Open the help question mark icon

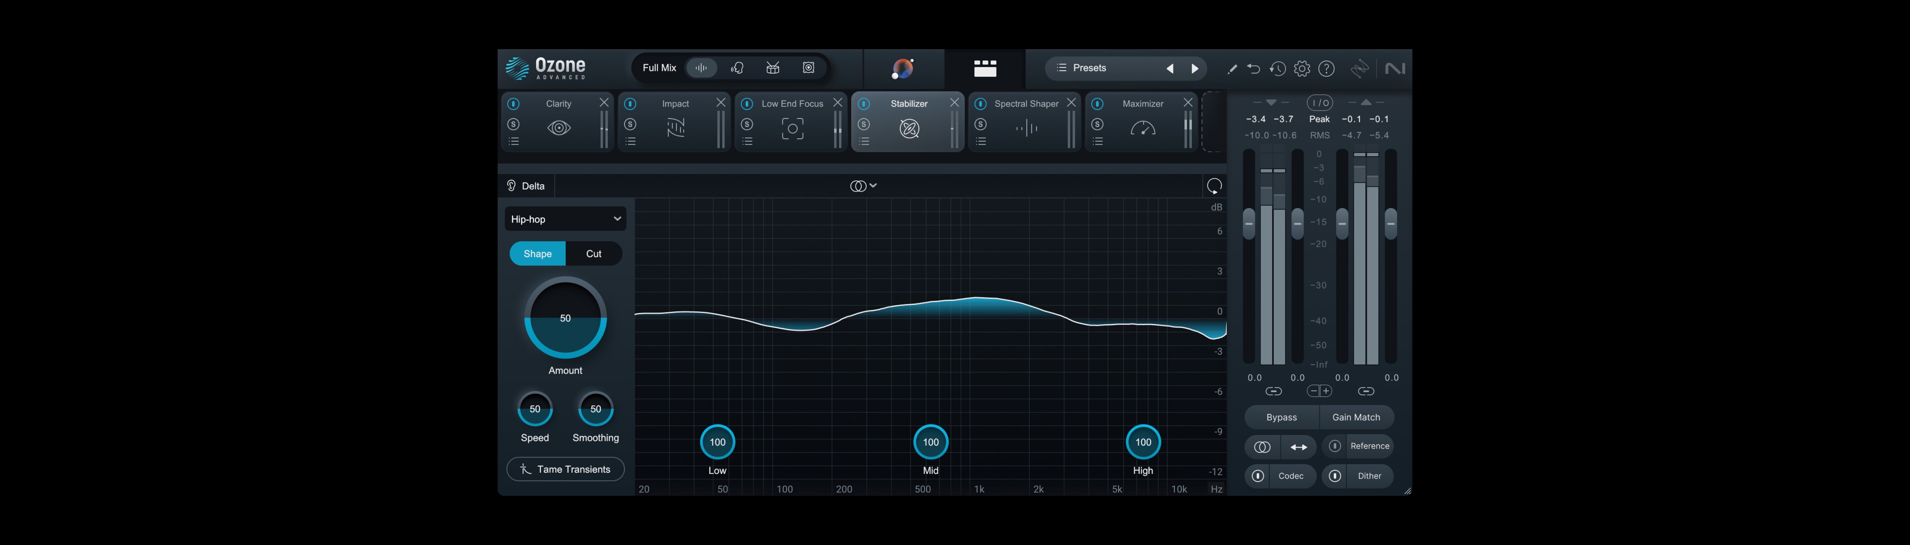(x=1327, y=69)
